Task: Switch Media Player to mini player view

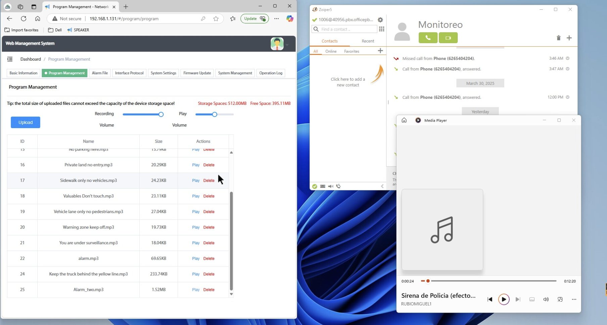Action: 560,300
